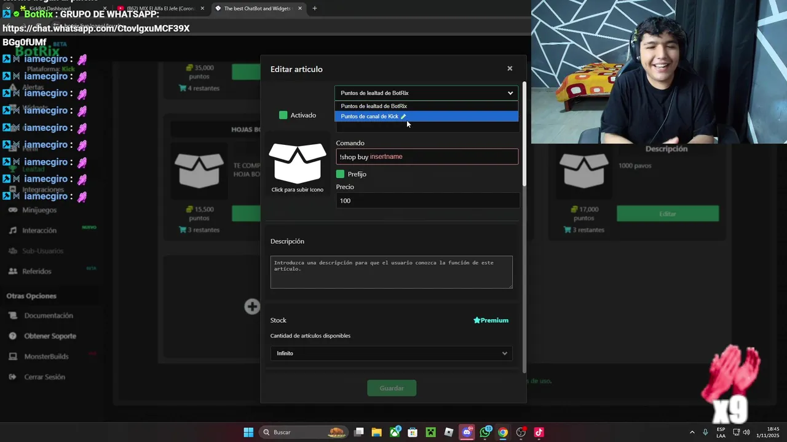
Task: Click the Minijuegos gamepad icon
Action: tap(12, 210)
